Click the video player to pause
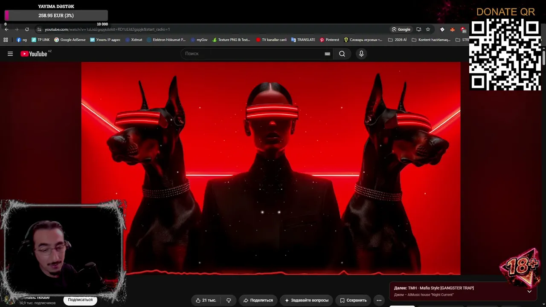546x307 pixels. tap(271, 168)
